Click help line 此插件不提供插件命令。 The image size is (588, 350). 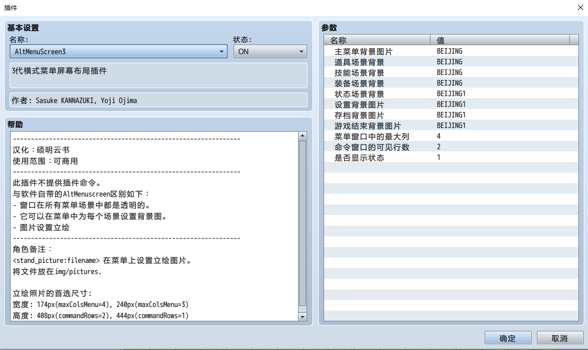[56, 183]
